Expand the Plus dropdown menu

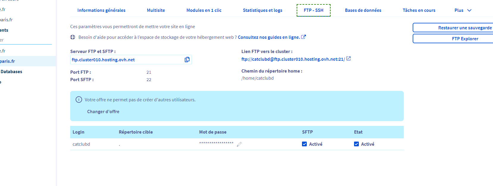[463, 10]
